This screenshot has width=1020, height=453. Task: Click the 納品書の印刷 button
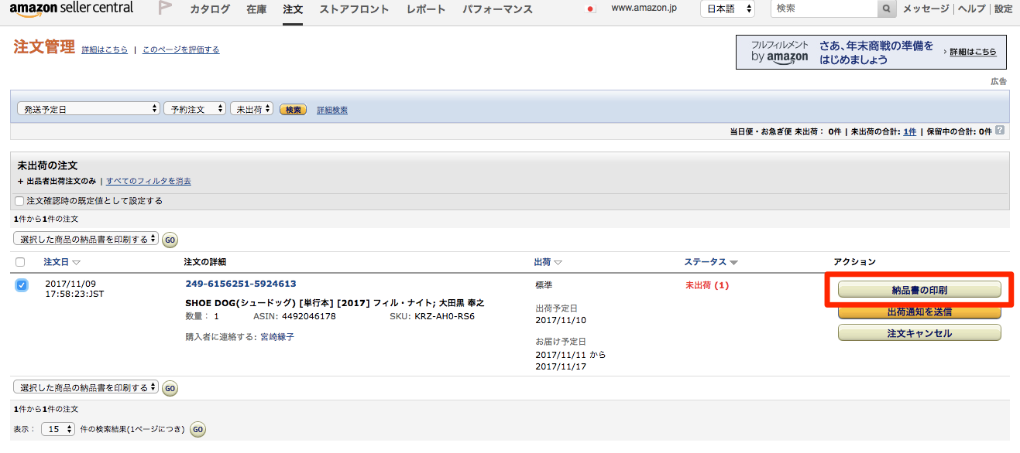point(919,290)
